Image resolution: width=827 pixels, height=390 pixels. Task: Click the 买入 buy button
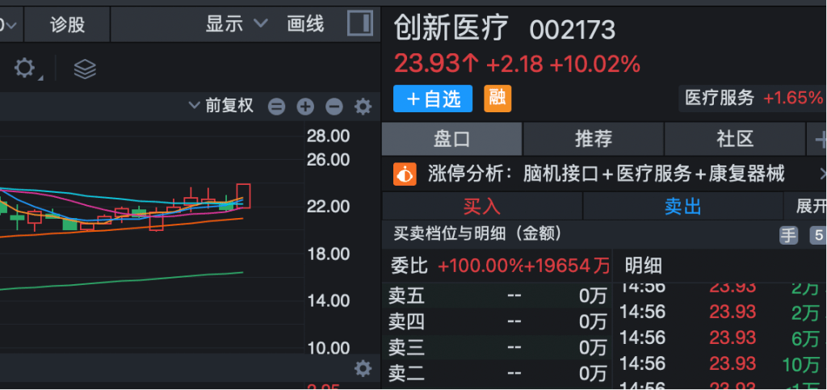(x=482, y=206)
